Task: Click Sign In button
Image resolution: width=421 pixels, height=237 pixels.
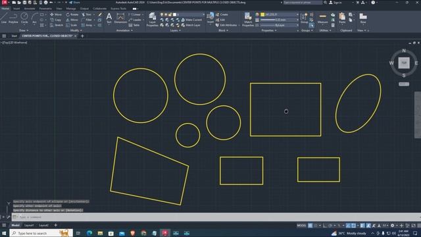Action: 335,3
